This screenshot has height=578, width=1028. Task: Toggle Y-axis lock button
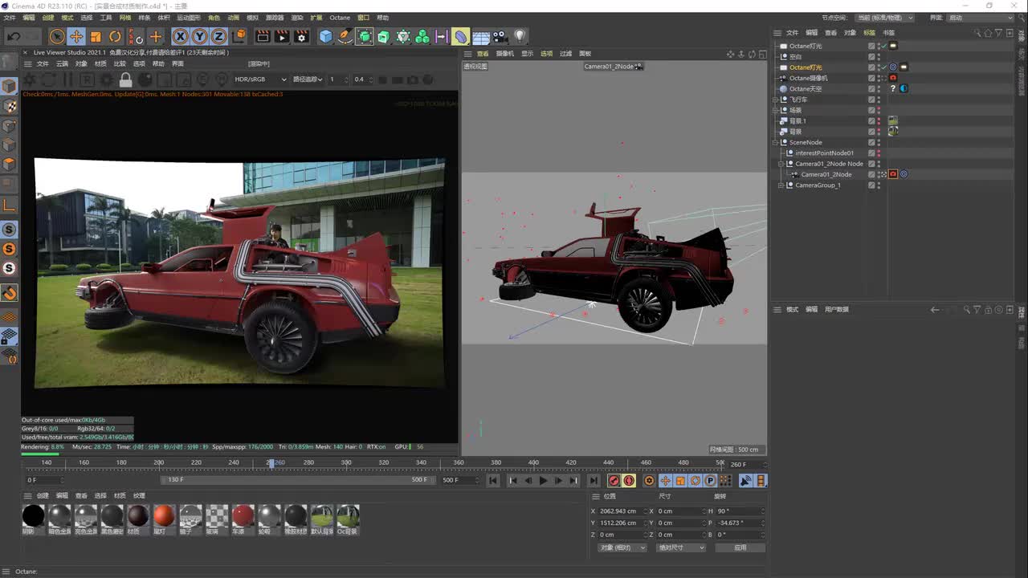pyautogui.click(x=199, y=36)
